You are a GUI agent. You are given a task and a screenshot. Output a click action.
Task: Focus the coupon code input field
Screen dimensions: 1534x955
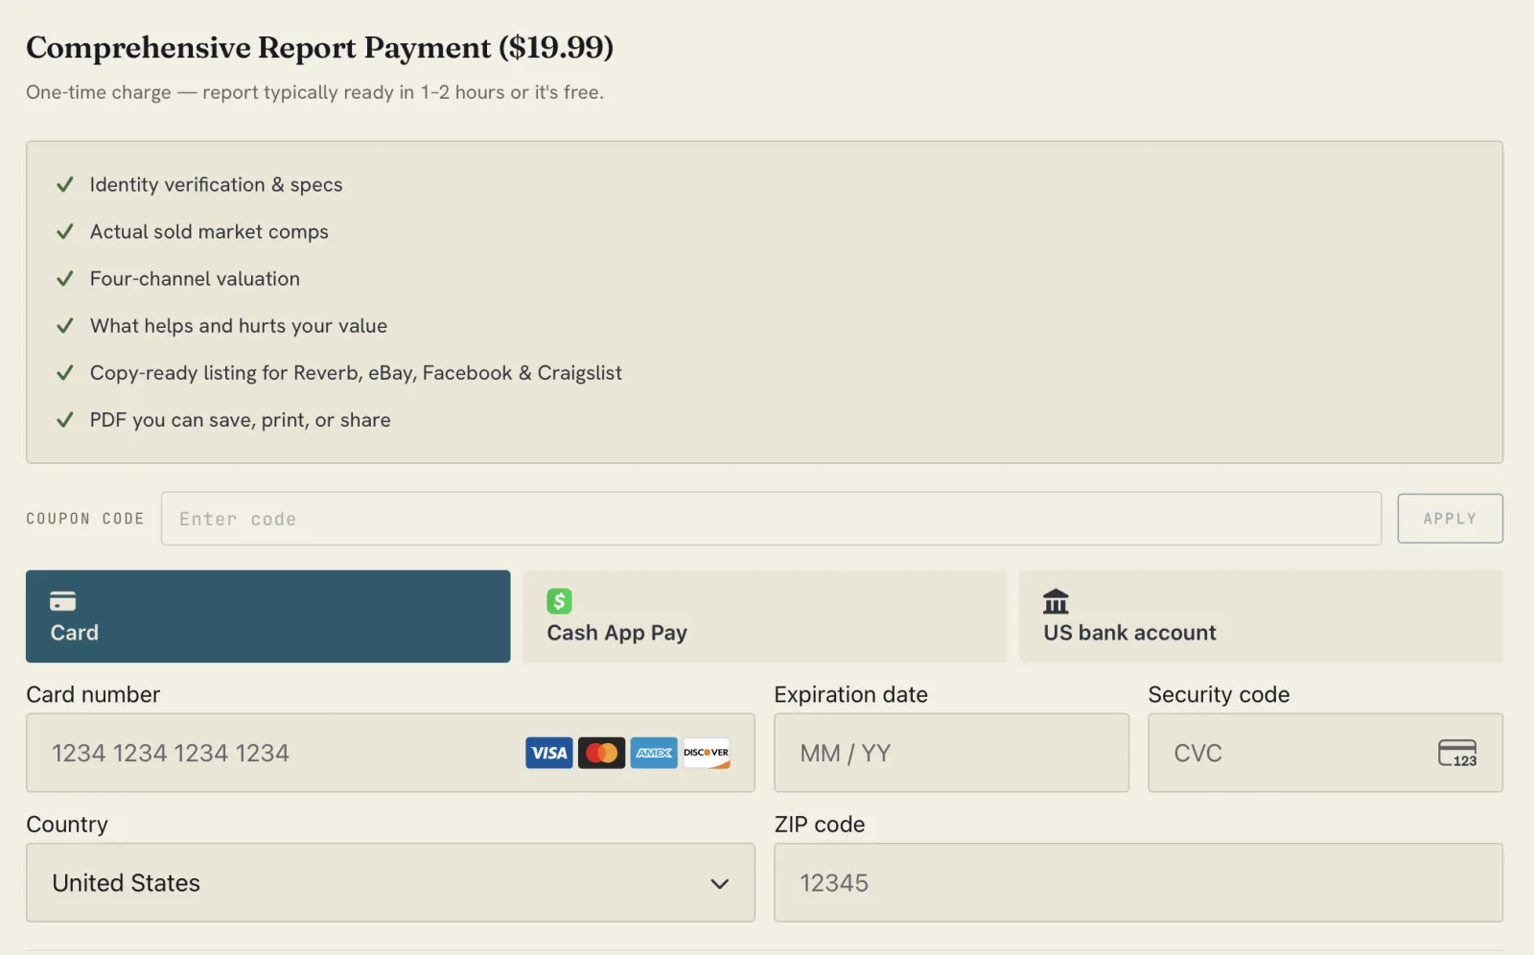point(771,519)
